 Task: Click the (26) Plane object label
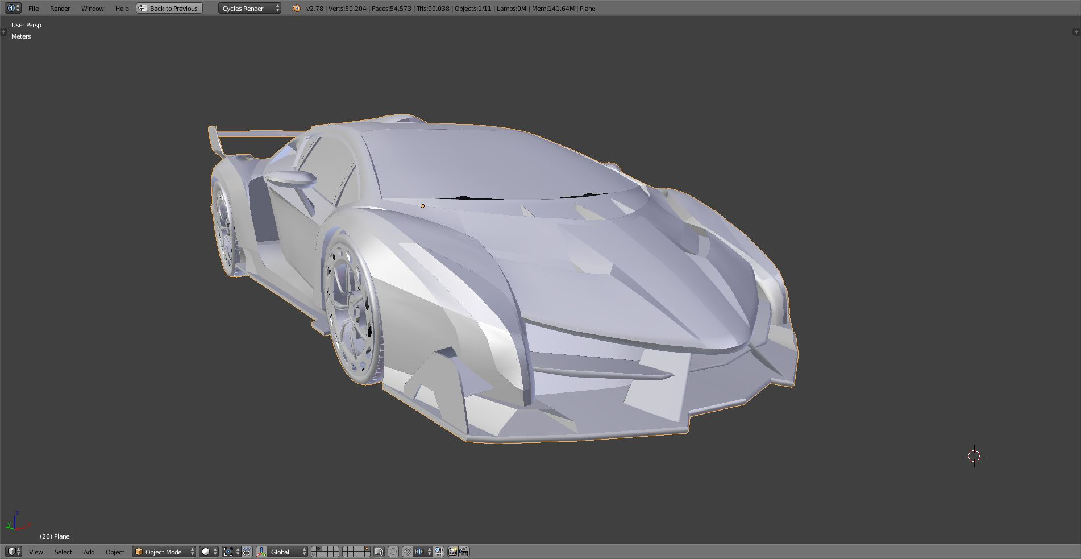click(x=55, y=536)
